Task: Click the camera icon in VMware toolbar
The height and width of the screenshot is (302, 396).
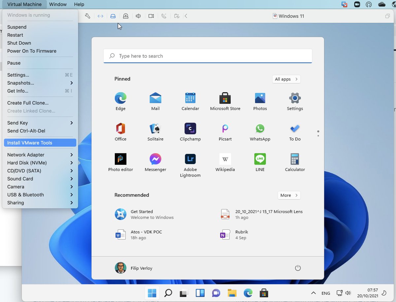Action: click(151, 16)
